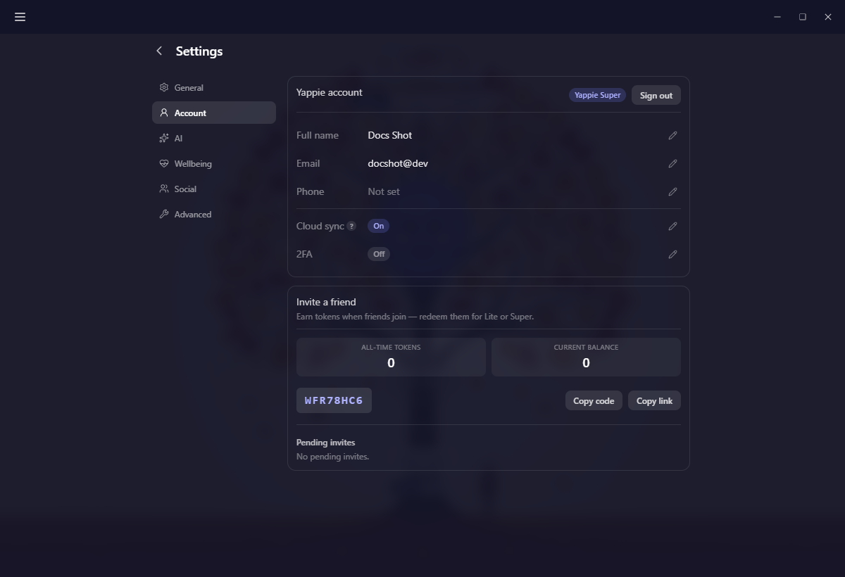Edit Cloud sync with pencil icon
Image resolution: width=845 pixels, height=577 pixels.
tap(672, 226)
